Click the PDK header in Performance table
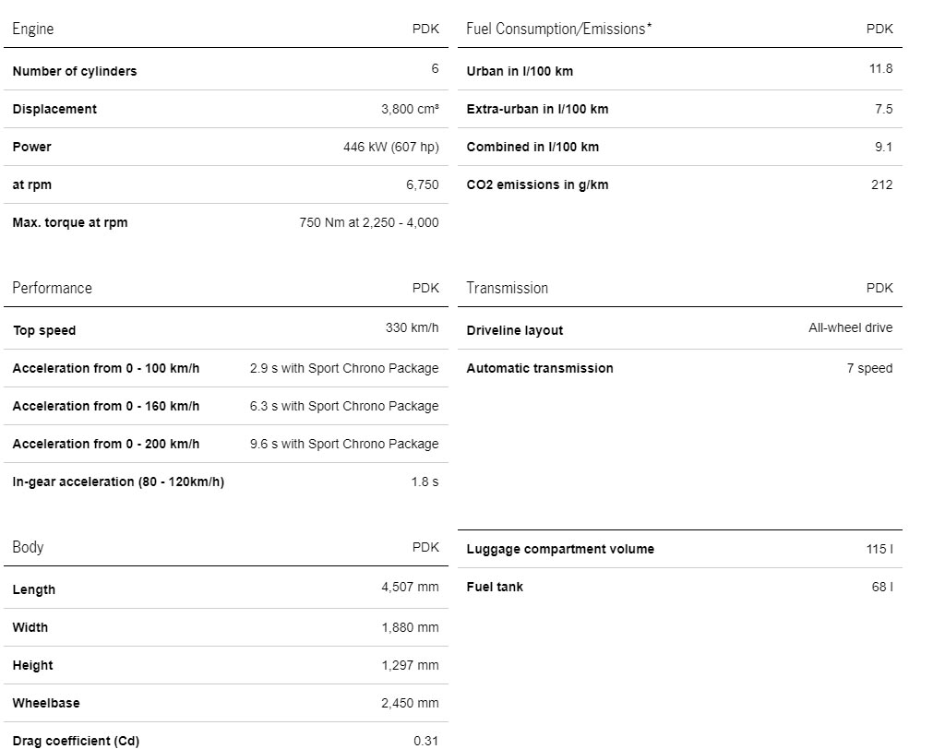 pyautogui.click(x=425, y=288)
